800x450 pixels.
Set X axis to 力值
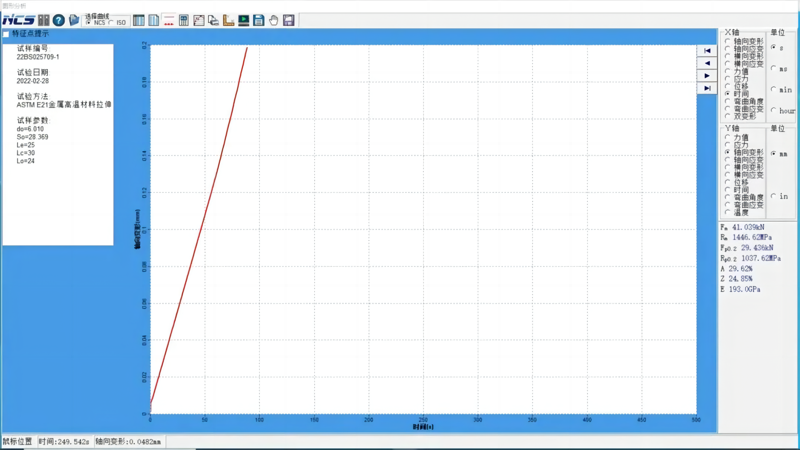tap(727, 71)
